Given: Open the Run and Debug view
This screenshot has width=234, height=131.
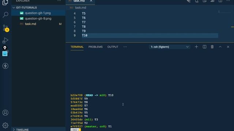Looking at the screenshot, I should coord(5,40).
